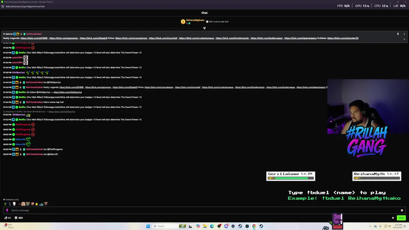Click falisco10 green heart emote at first 08:03 PM
Image resolution: width=409 pixels, height=230 pixels.
28,139
